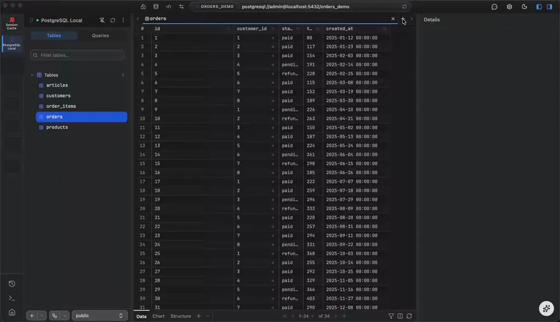
Task: Open the AI assistant sparkle button
Action: (x=546, y=308)
